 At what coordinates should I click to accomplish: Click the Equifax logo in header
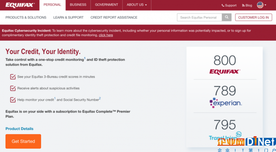coord(20,5)
